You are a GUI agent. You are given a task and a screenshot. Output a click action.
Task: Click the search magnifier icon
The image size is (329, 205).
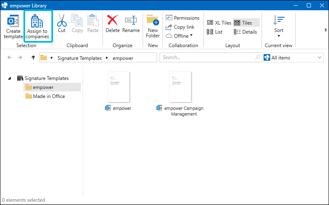[x=257, y=57]
